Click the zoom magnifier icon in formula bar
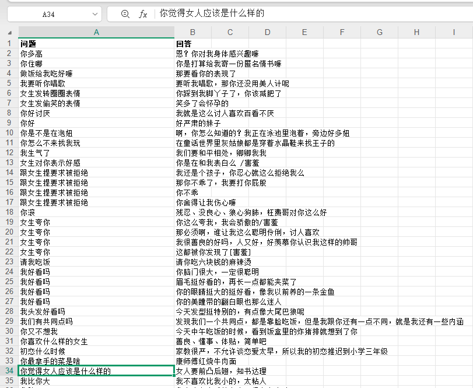 [125, 14]
